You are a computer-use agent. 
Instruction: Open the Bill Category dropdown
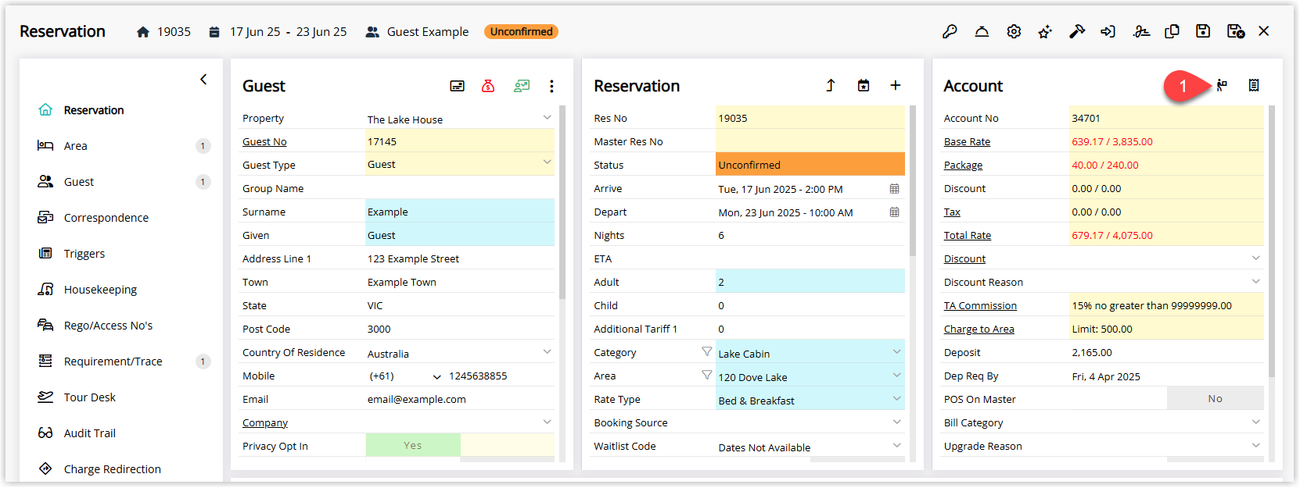point(1255,422)
